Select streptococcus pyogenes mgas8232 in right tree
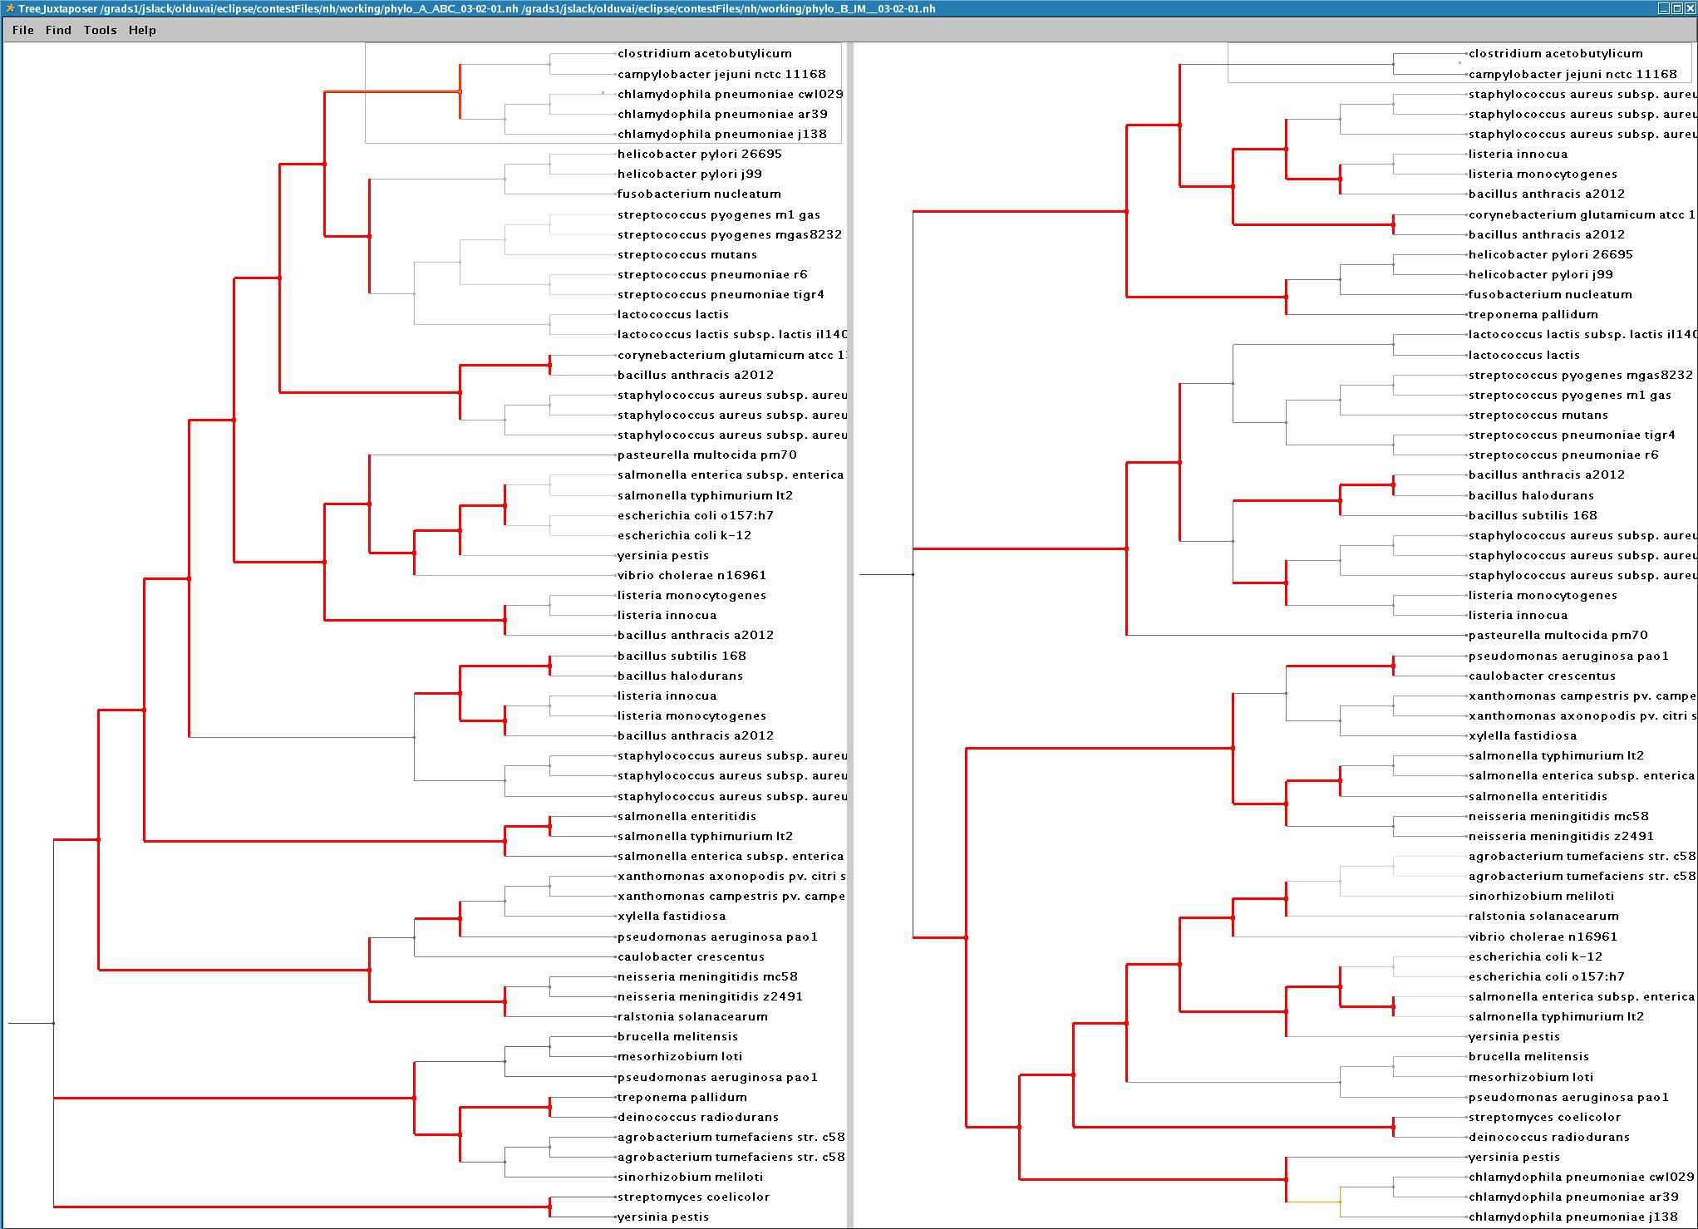The height and width of the screenshot is (1229, 1698). pos(1580,375)
